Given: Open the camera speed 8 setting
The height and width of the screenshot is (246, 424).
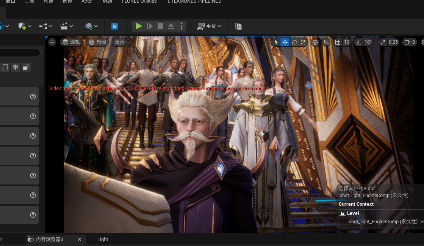Looking at the screenshot, I should [410, 42].
